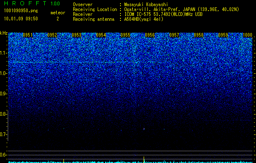The image size is (256, 163).
Task: Click the Receiver field label
Action: click(x=83, y=14)
